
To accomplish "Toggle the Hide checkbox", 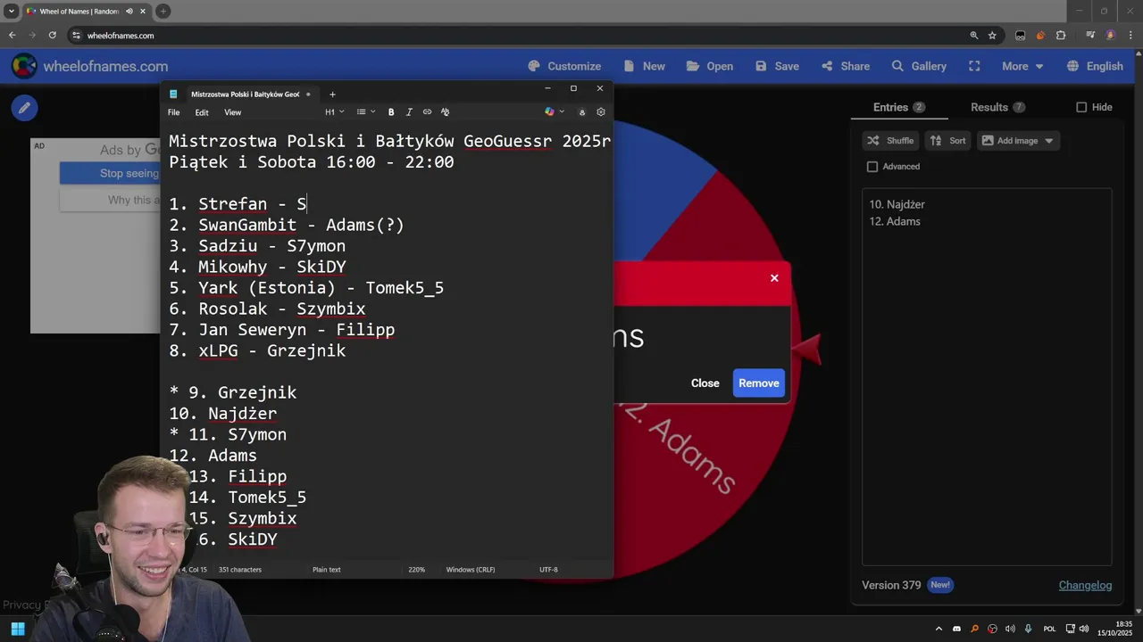I will coord(1081,107).
